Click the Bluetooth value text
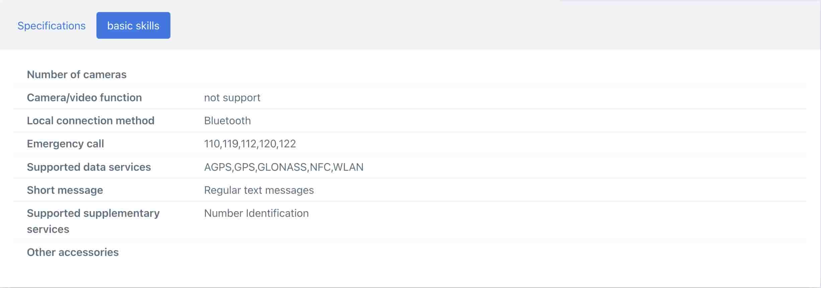Viewport: 821px width, 288px height. pyautogui.click(x=227, y=121)
